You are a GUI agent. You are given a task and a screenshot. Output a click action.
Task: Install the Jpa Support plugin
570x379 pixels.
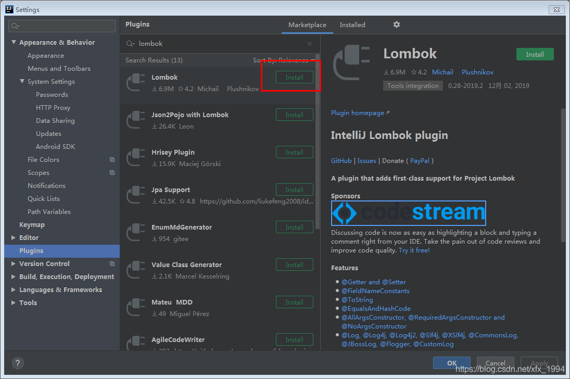pyautogui.click(x=295, y=189)
